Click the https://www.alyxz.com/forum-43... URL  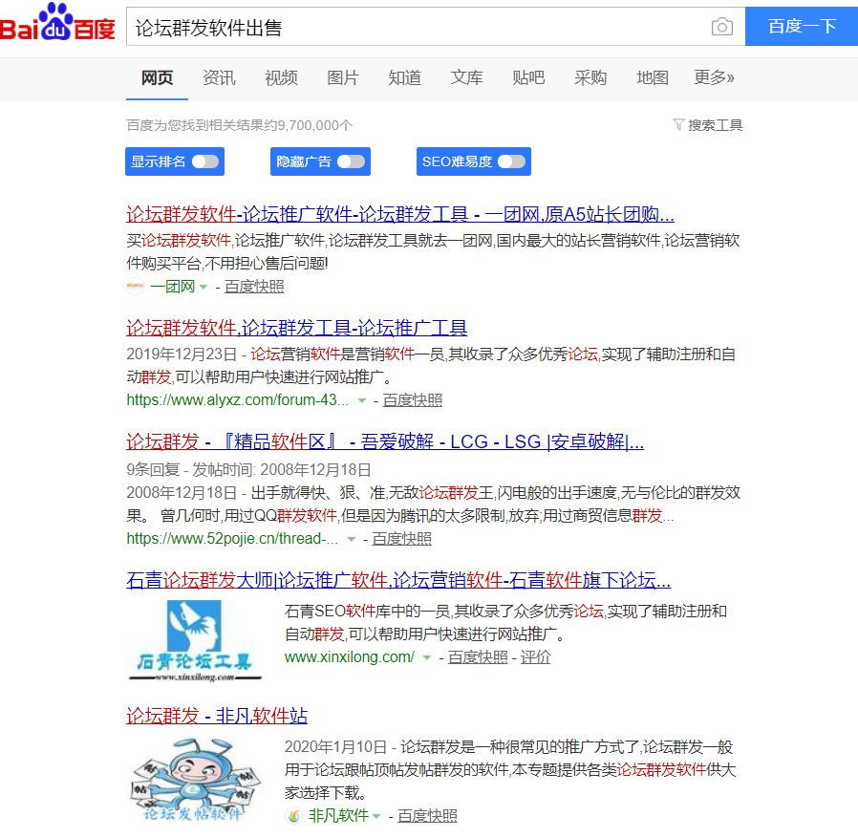click(x=237, y=400)
